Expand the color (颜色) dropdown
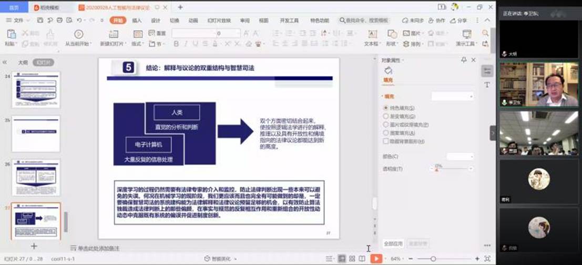The image size is (582, 265). click(460, 157)
